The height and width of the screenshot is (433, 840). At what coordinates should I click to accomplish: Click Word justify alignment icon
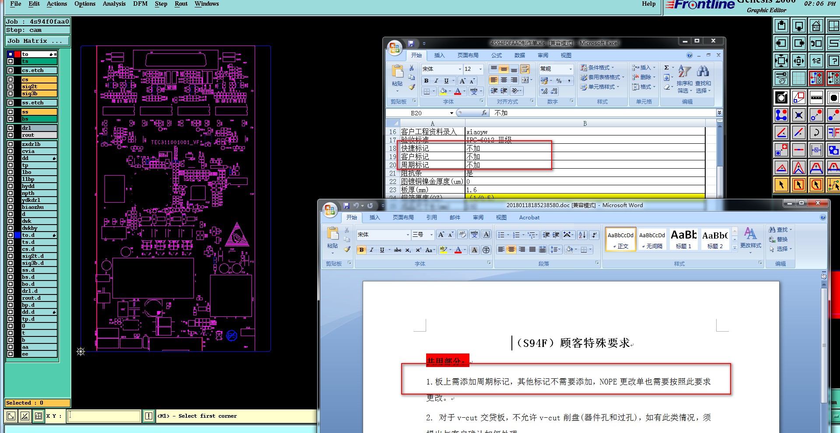click(532, 249)
